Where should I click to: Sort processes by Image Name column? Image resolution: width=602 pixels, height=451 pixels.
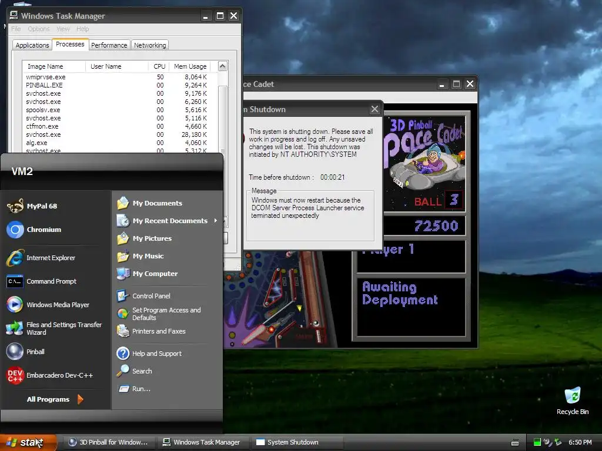pyautogui.click(x=53, y=66)
